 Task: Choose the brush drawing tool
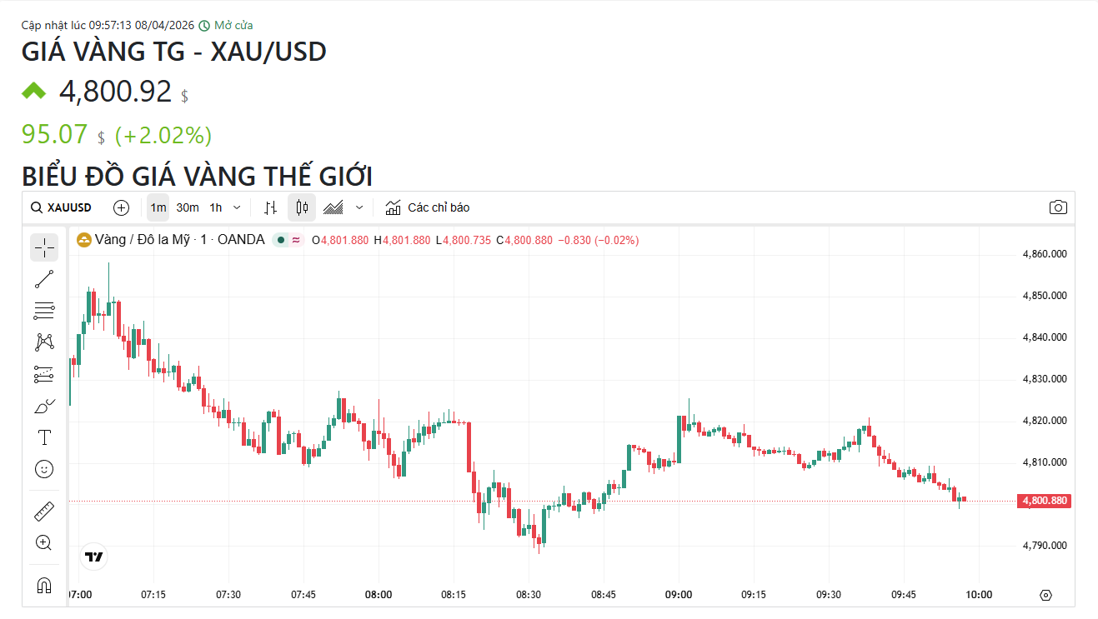tap(44, 406)
